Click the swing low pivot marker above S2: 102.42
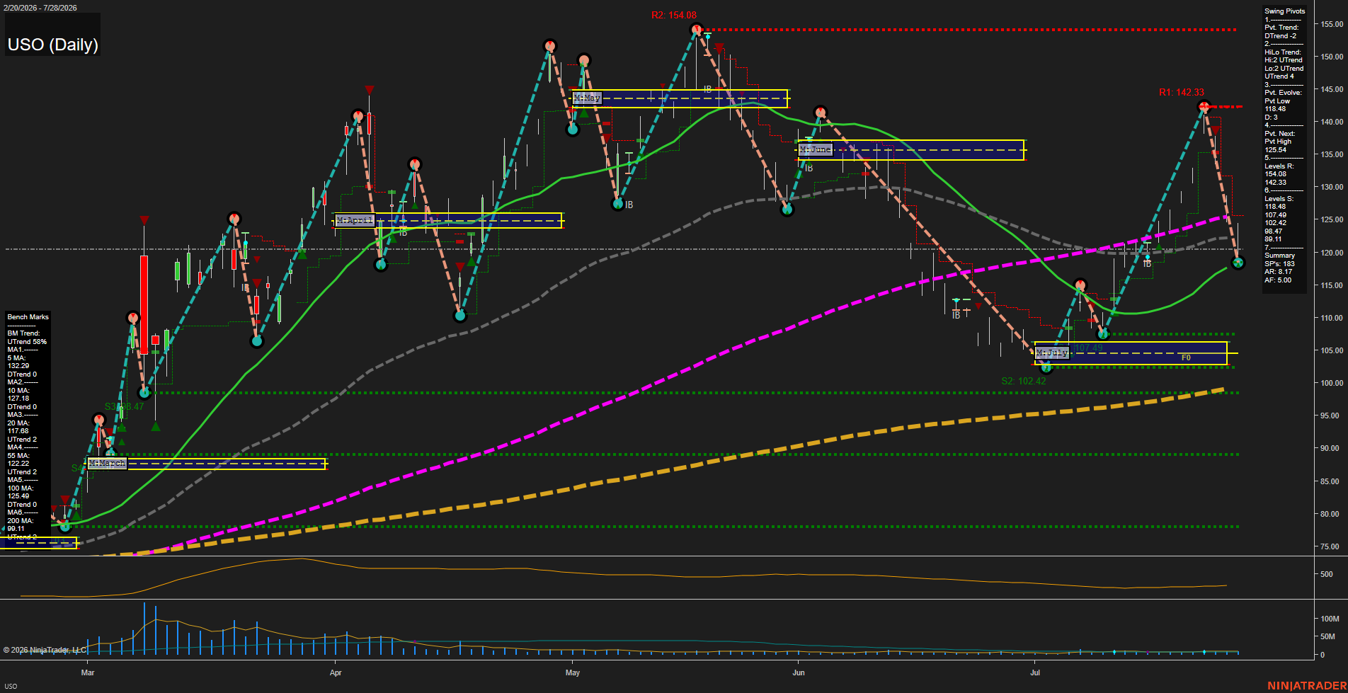Viewport: 1348px width, 693px height. click(1046, 367)
